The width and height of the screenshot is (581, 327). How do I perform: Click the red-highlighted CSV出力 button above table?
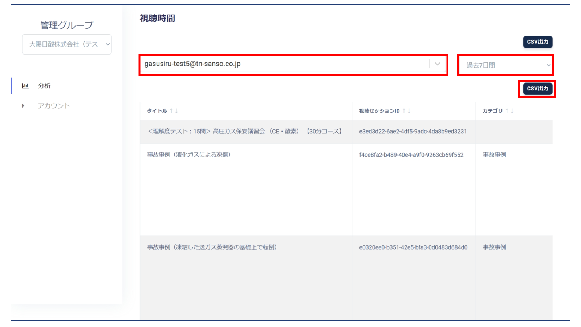(537, 89)
